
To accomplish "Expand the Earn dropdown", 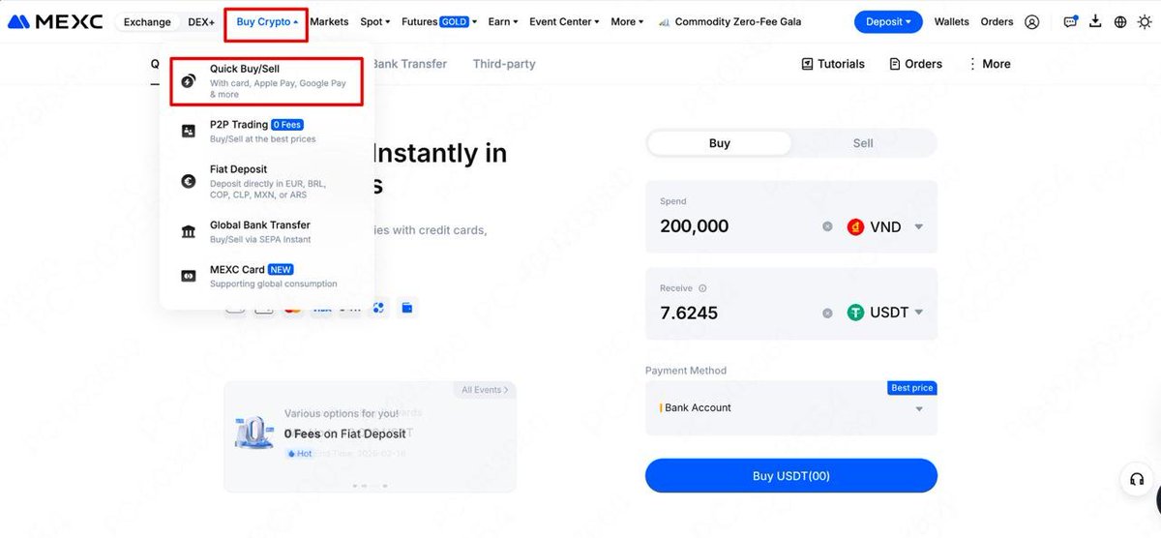I will (503, 21).
